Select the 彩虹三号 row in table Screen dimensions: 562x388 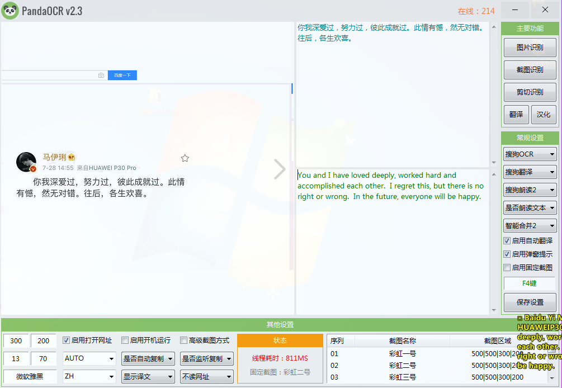pyautogui.click(x=438, y=377)
